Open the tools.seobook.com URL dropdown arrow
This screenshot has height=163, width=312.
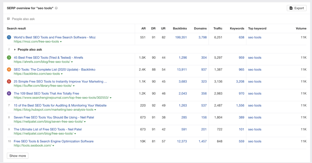tap(53, 146)
